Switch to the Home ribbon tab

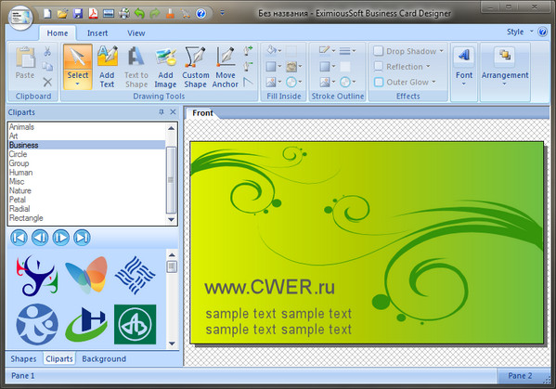[58, 33]
